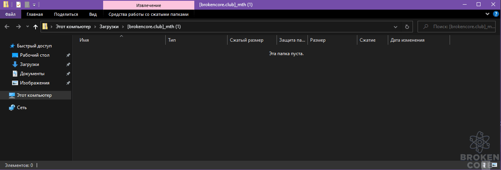
Task: Open Средства работы со сжатыми папками tab
Action: [x=149, y=14]
